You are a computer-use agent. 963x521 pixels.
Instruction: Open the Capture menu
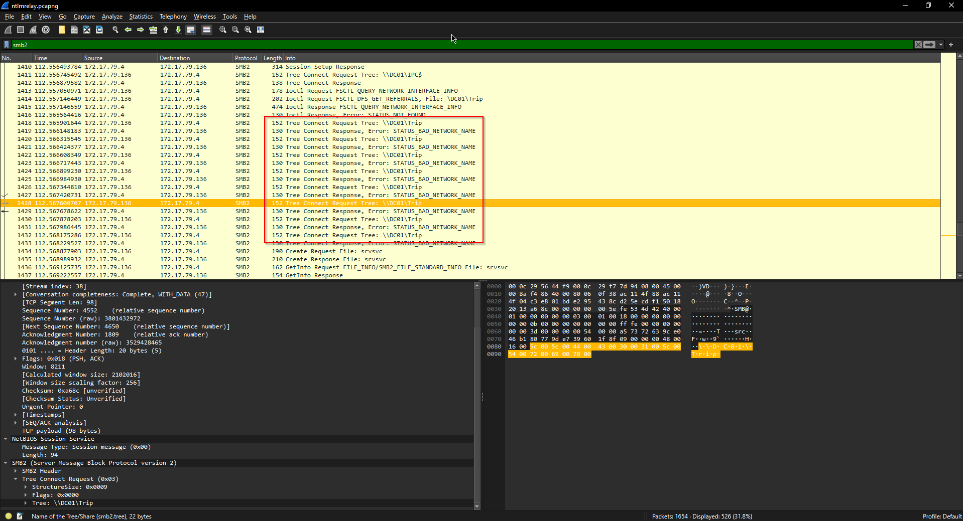point(84,17)
